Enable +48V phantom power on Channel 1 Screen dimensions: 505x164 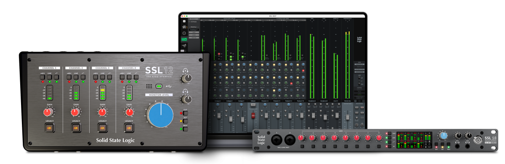click(42, 77)
